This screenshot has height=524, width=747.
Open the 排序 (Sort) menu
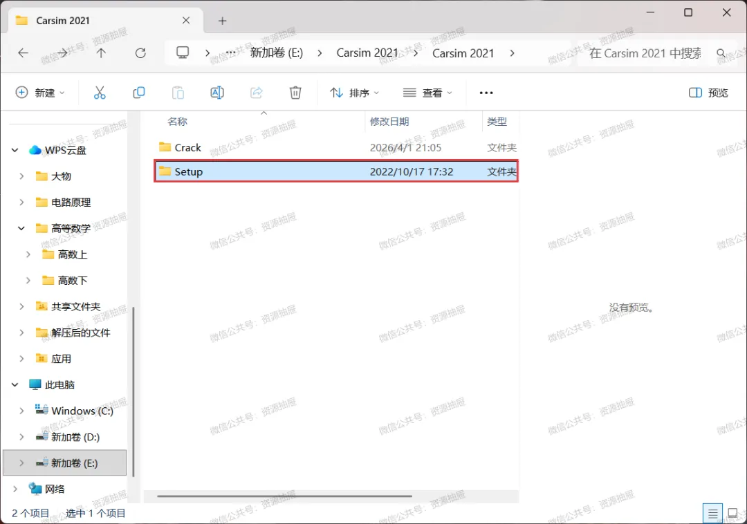[x=354, y=93]
